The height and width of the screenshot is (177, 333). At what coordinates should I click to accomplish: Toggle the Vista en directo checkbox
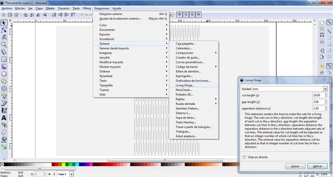point(245,157)
